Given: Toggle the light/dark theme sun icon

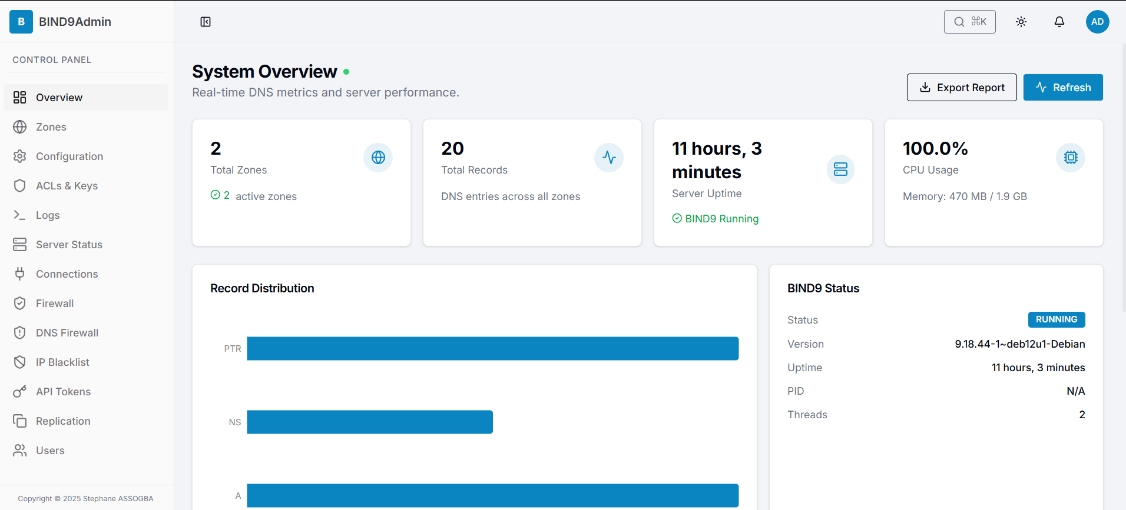Looking at the screenshot, I should pos(1021,22).
